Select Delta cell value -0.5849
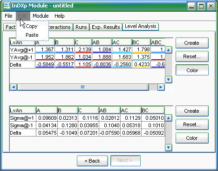The width and height of the screenshot is (218, 171). tap(45, 64)
